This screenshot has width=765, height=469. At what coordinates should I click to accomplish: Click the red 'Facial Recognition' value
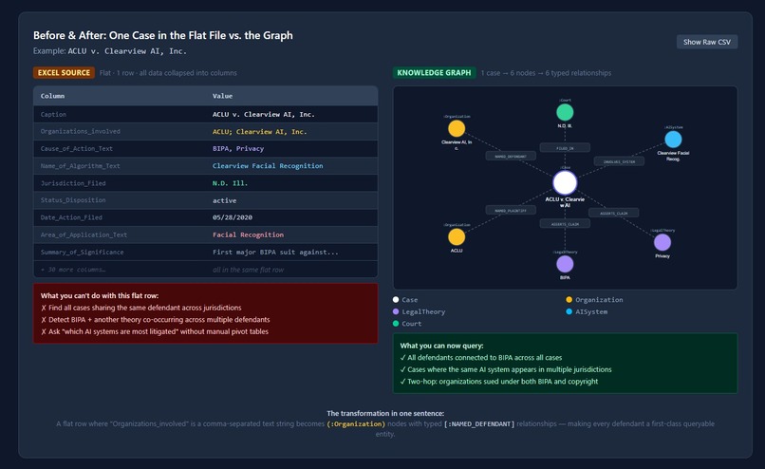tap(248, 234)
